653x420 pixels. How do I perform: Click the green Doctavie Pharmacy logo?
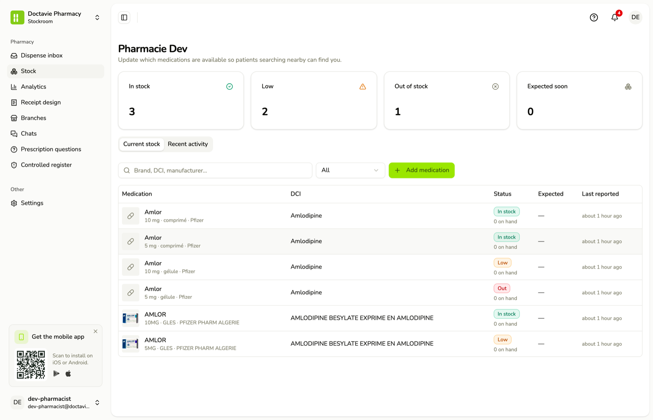[x=17, y=18]
